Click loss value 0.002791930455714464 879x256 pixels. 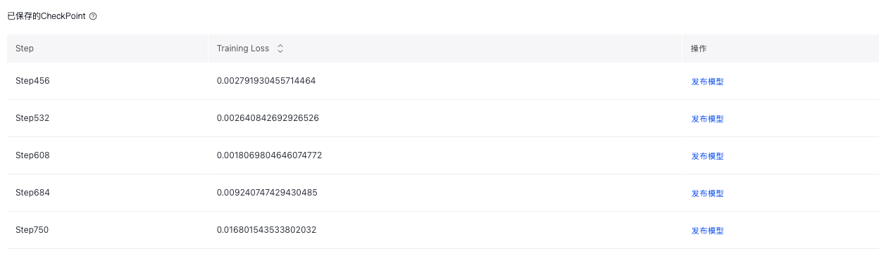click(266, 81)
